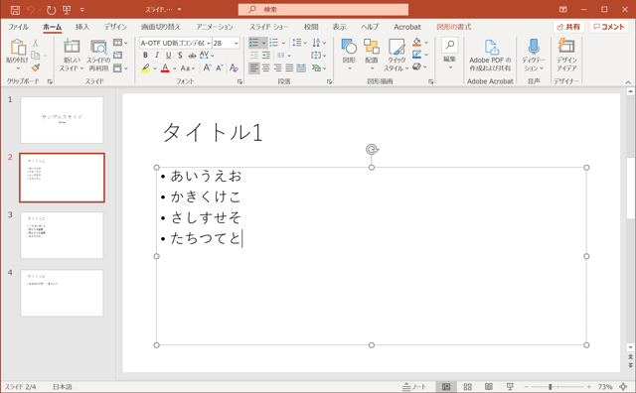Click the 73% zoom level

605,387
